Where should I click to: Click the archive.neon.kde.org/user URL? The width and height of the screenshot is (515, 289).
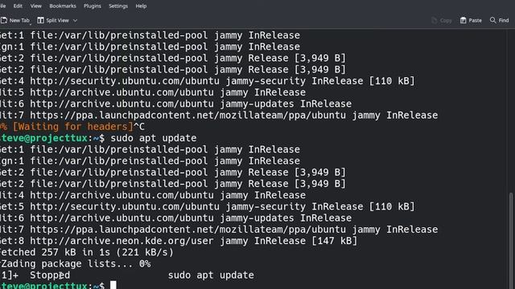pyautogui.click(x=122, y=241)
